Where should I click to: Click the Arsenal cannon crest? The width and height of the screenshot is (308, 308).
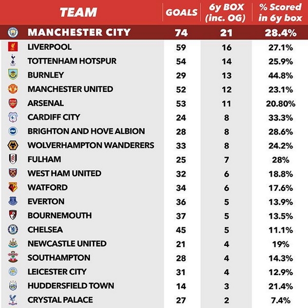click(x=12, y=103)
